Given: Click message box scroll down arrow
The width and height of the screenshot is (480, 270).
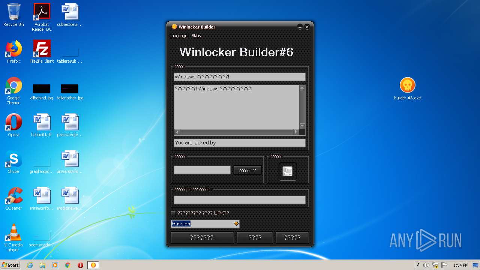Looking at the screenshot, I should (x=302, y=126).
